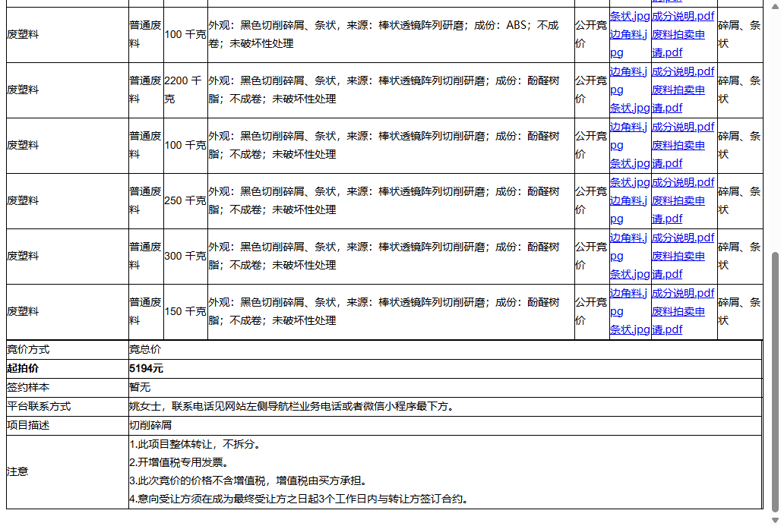Click the scrollbar up arrow
The width and height of the screenshot is (781, 526).
774,6
